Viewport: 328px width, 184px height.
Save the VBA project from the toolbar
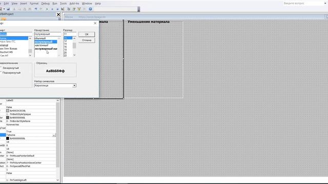[8, 9]
